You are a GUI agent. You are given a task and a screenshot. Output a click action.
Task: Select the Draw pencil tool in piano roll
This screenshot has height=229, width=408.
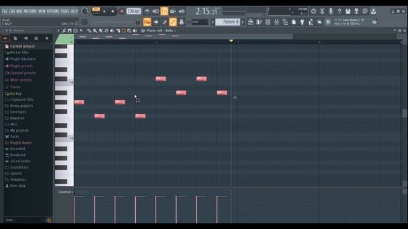point(89,31)
